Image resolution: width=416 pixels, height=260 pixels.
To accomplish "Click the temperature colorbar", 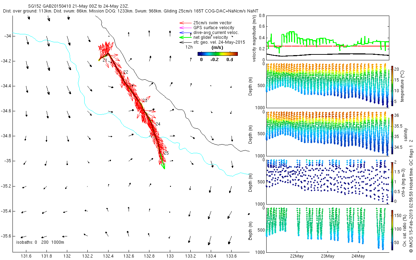I will point(393,85).
